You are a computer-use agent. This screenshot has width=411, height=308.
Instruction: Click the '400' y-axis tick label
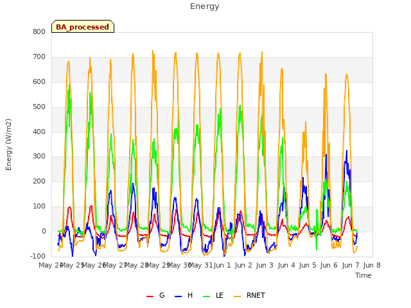point(39,132)
